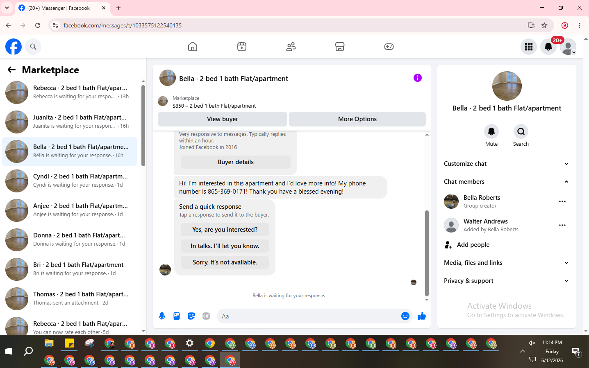The width and height of the screenshot is (589, 368).
Task: Click the large listing thumbnail in info panel
Action: (507, 86)
